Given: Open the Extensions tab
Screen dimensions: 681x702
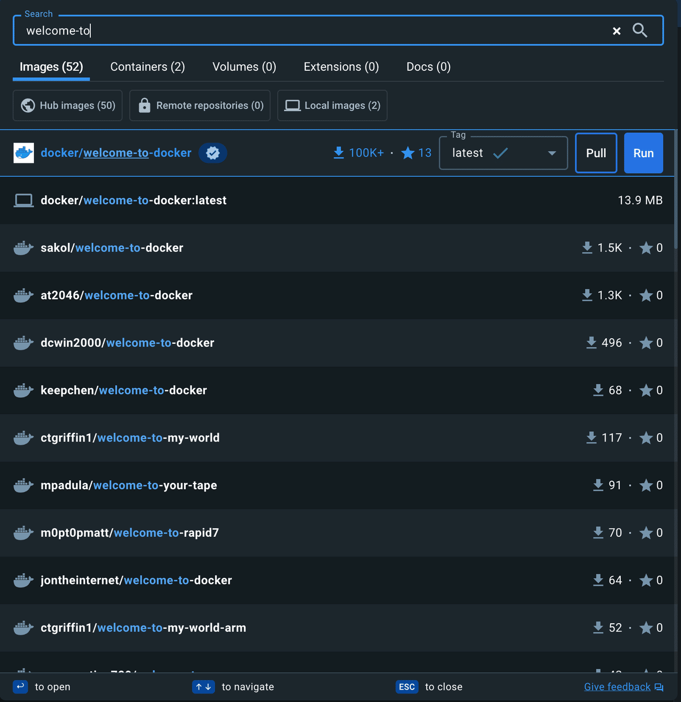Looking at the screenshot, I should tap(340, 66).
